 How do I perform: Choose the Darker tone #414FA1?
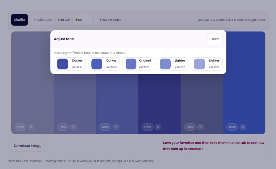tap(70, 64)
